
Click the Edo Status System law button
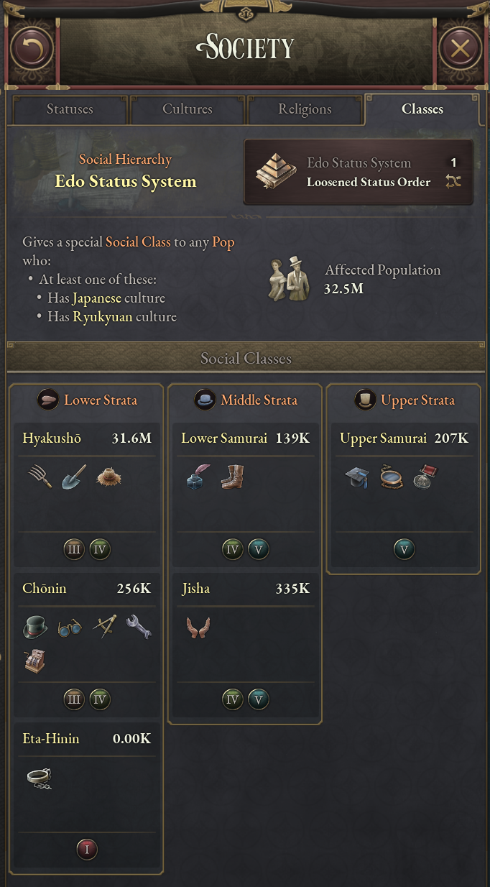click(x=358, y=173)
